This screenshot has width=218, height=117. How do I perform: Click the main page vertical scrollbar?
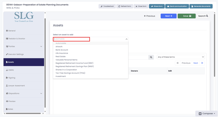214,46
